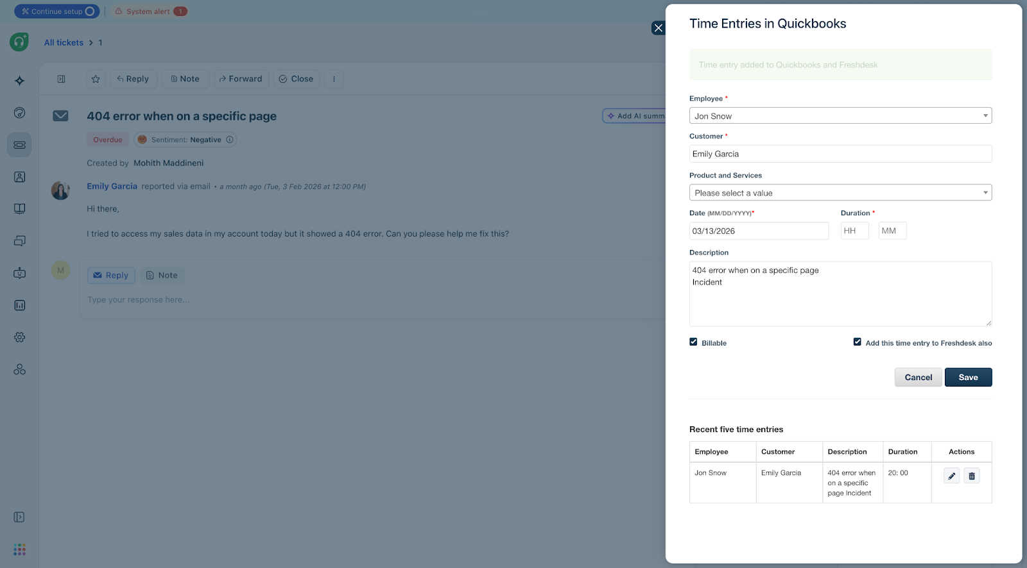The image size is (1027, 568).
Task: Open the System alert notification
Action: tap(151, 11)
